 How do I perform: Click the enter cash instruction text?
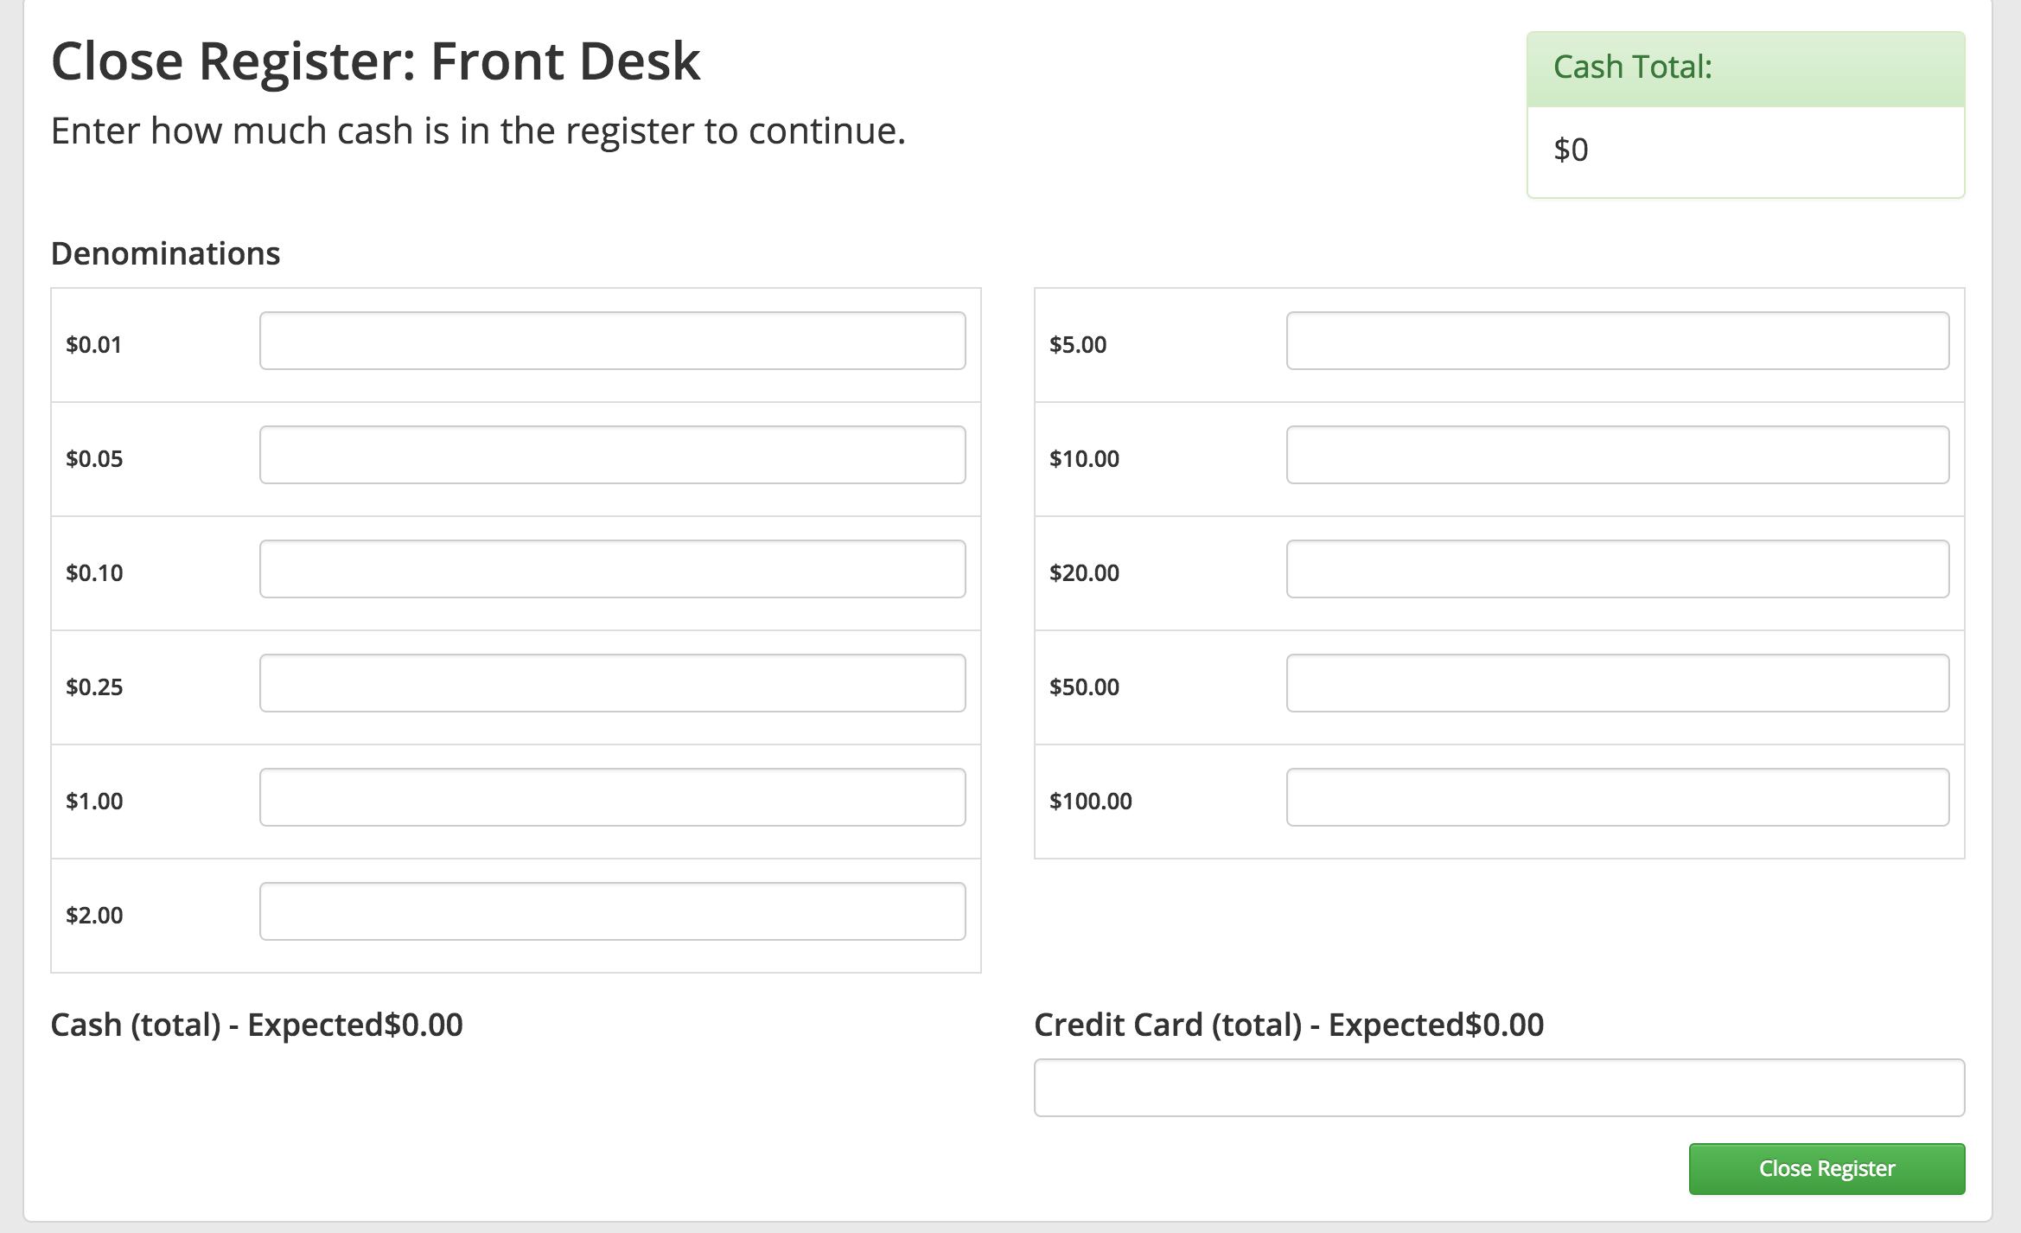(x=478, y=131)
